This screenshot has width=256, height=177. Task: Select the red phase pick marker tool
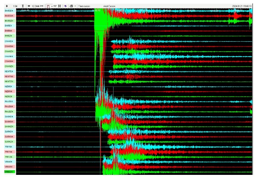click(x=48, y=6)
